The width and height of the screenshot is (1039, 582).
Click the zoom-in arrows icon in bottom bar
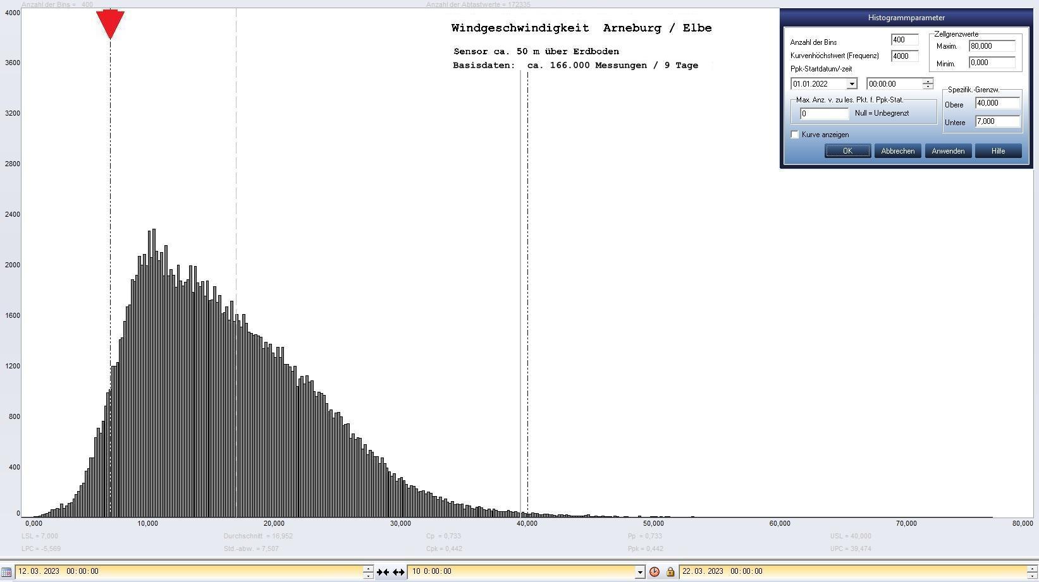pyautogui.click(x=383, y=572)
